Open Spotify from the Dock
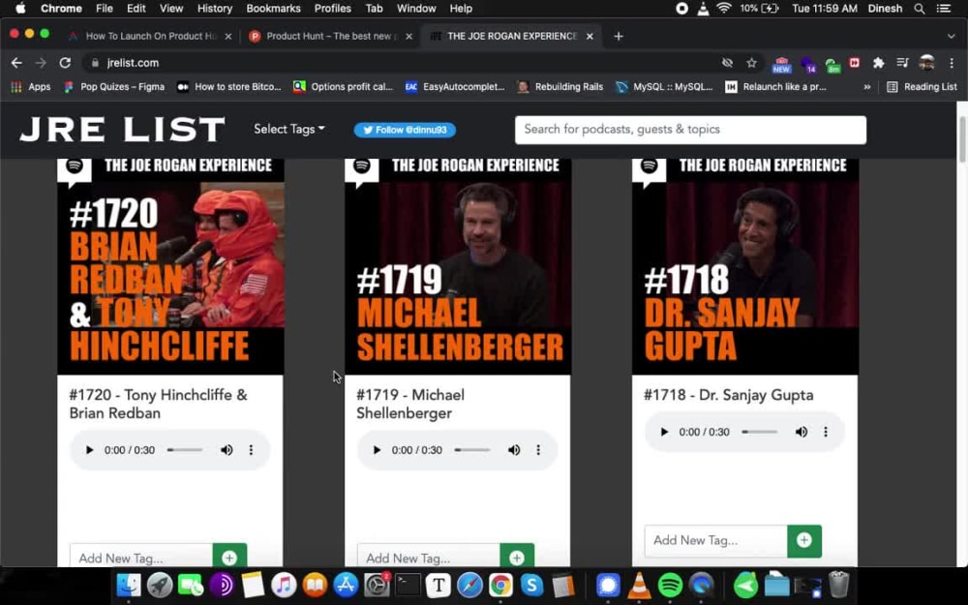This screenshot has width=968, height=605. point(670,585)
